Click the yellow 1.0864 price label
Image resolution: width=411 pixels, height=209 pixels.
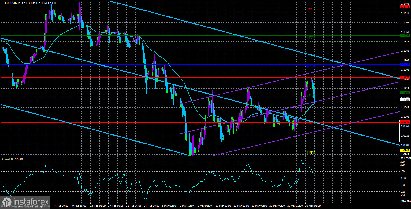point(405,150)
